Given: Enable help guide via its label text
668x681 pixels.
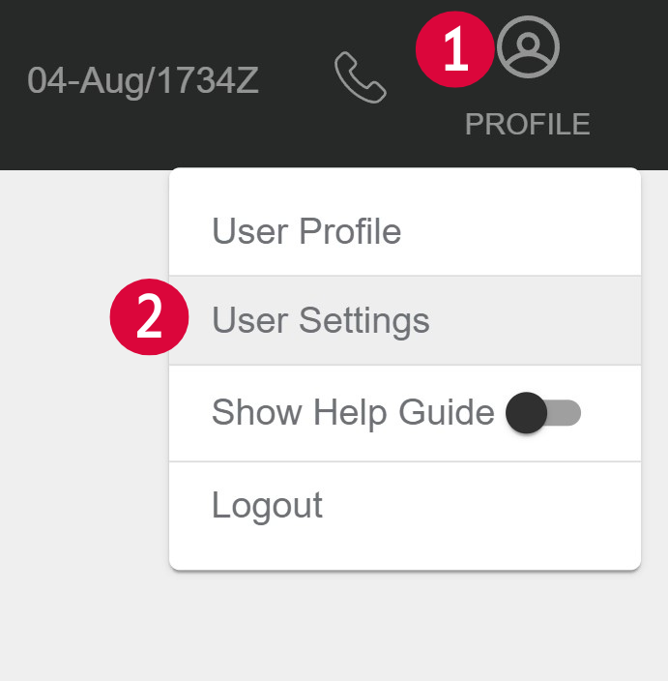Looking at the screenshot, I should [353, 413].
